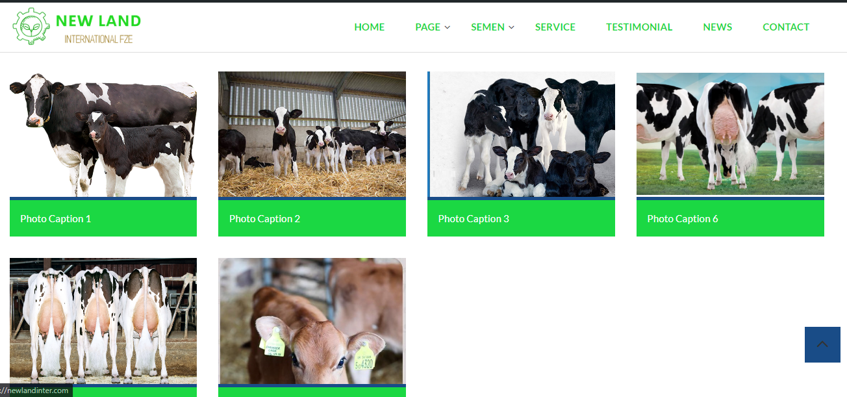This screenshot has width=847, height=397.
Task: Expand the SEMEN menu chevron
Action: click(511, 27)
